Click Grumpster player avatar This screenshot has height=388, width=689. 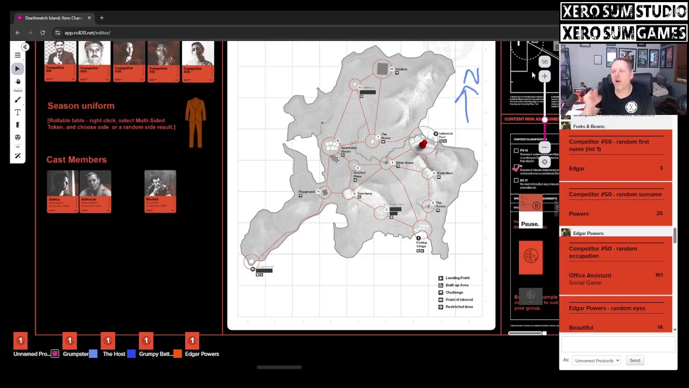pyautogui.click(x=69, y=340)
